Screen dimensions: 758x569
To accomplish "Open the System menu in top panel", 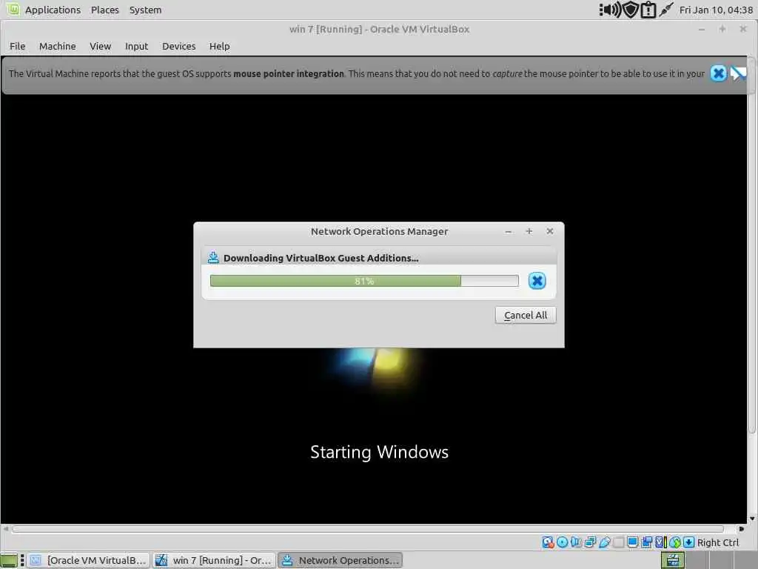I will click(146, 10).
